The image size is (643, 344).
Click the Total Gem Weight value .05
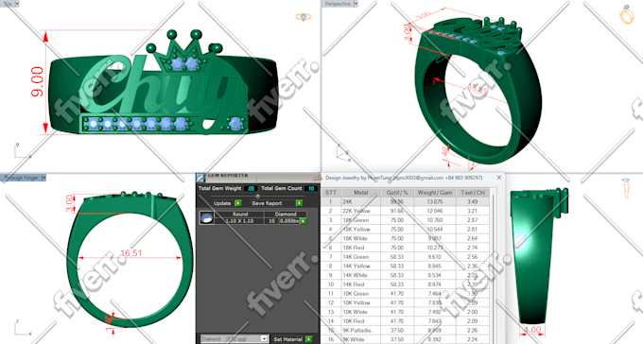coord(251,189)
